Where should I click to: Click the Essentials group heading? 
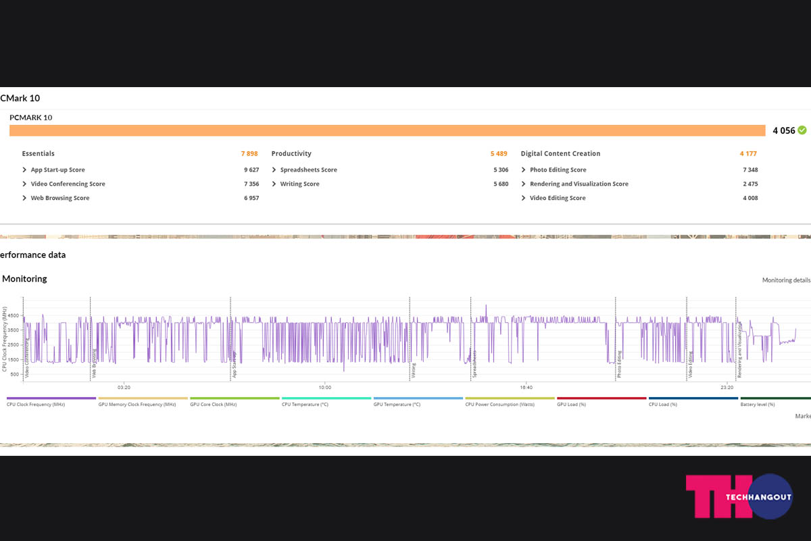point(38,154)
